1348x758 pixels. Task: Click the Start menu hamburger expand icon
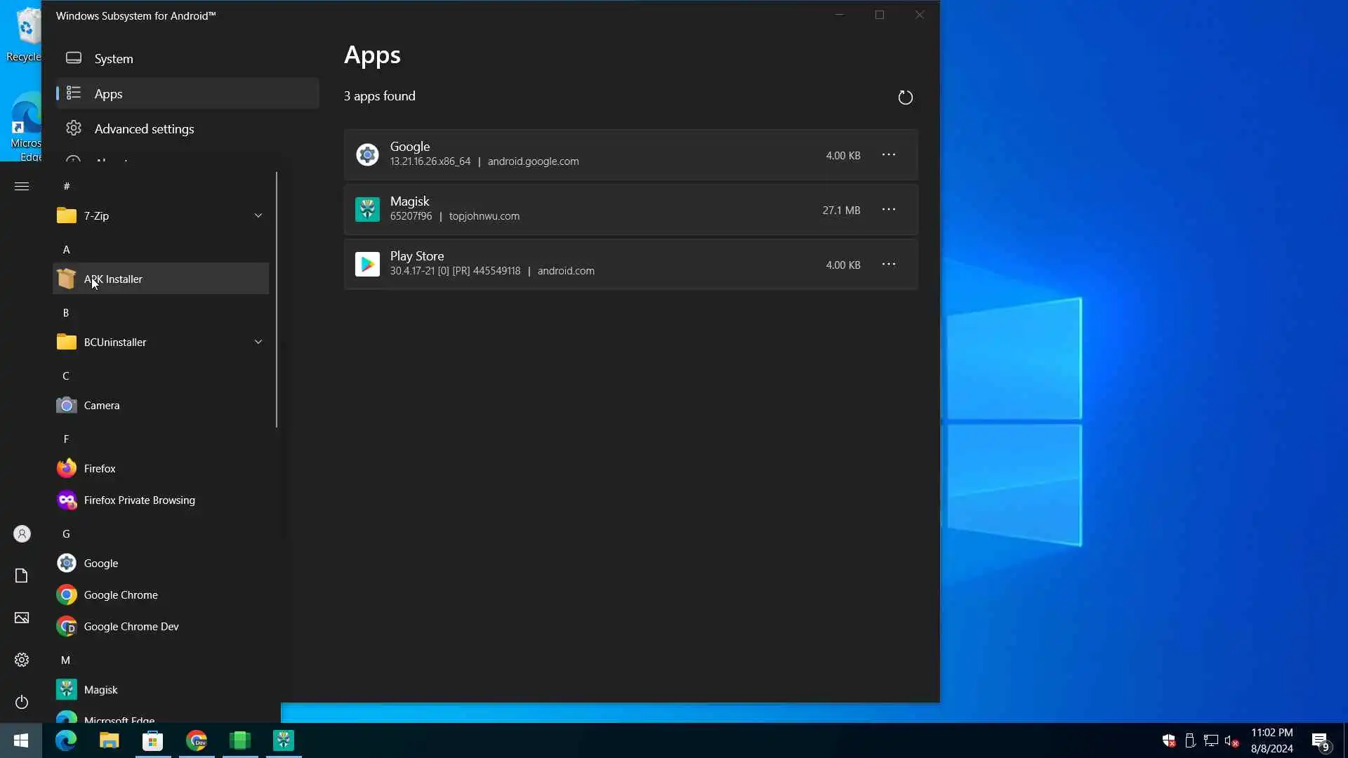tap(22, 186)
